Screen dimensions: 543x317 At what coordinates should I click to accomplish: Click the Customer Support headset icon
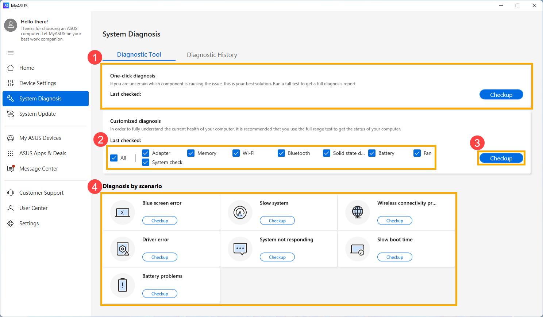pyautogui.click(x=11, y=193)
